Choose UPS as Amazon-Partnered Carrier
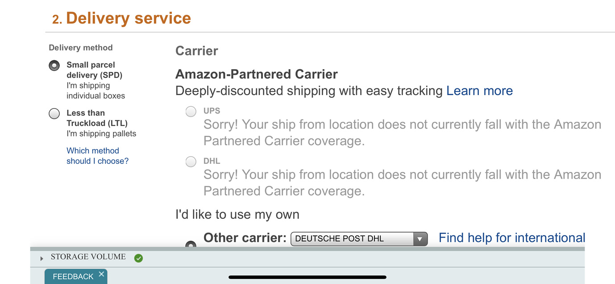This screenshot has width=615, height=284. pyautogui.click(x=191, y=112)
